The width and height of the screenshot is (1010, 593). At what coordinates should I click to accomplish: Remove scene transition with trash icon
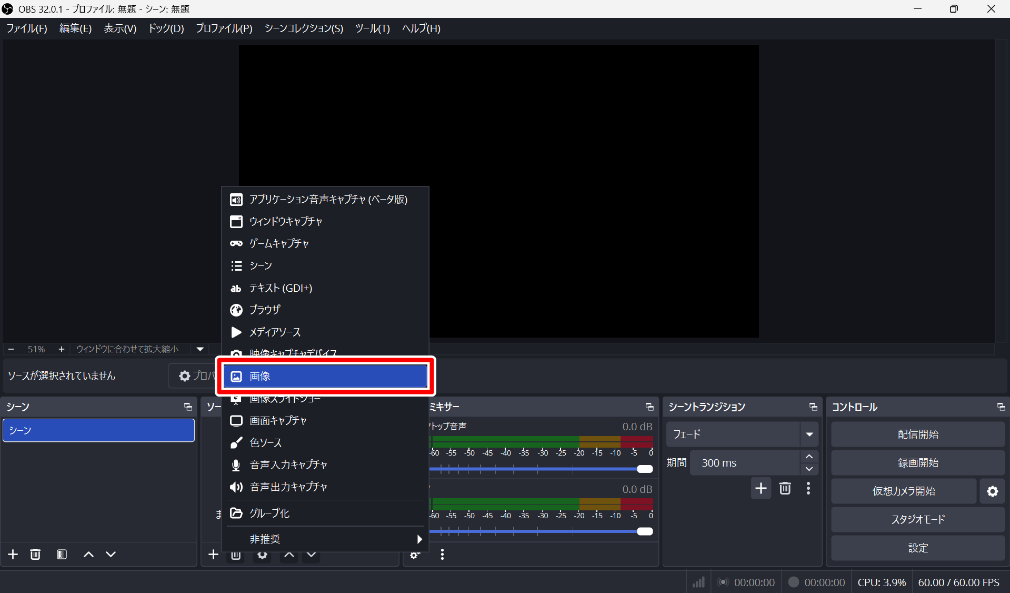coord(785,488)
